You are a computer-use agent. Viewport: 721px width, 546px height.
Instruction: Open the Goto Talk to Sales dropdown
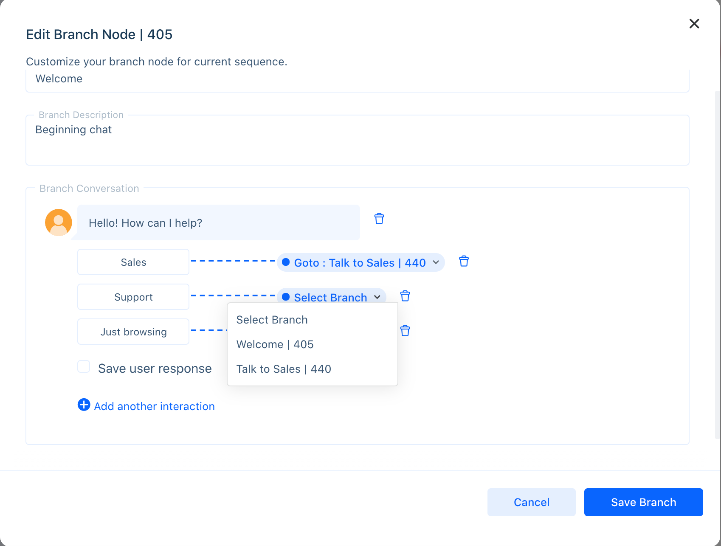360,263
